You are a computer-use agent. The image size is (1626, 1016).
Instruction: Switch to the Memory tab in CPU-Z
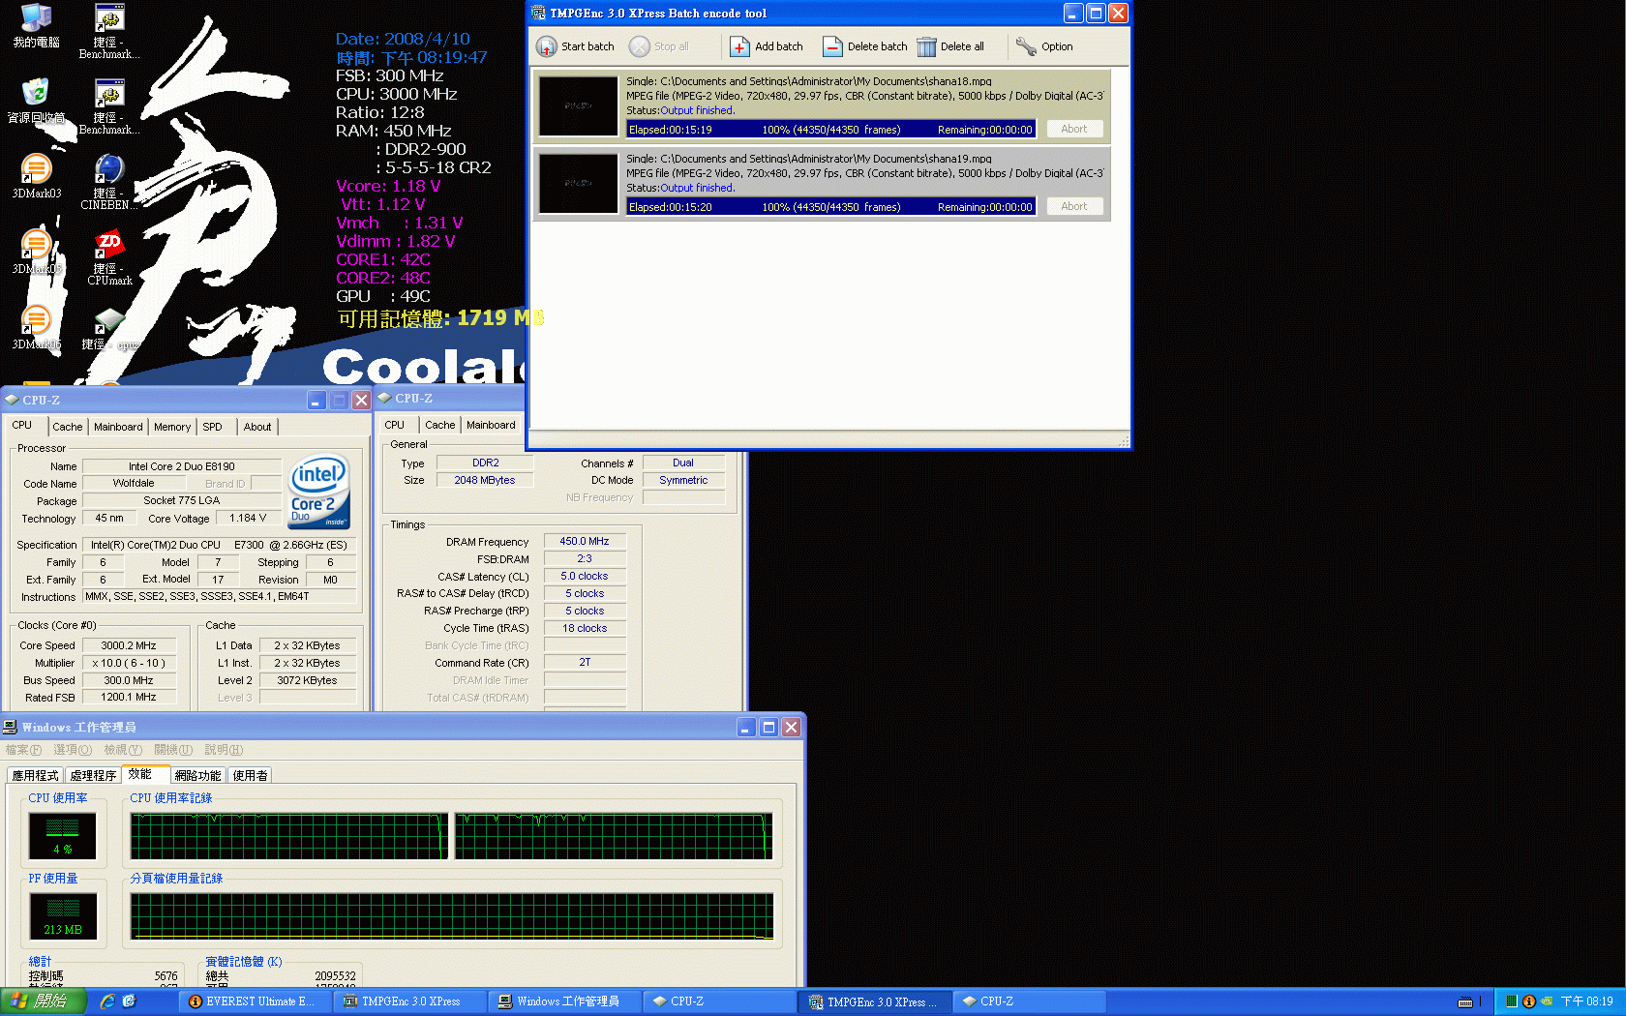172,427
